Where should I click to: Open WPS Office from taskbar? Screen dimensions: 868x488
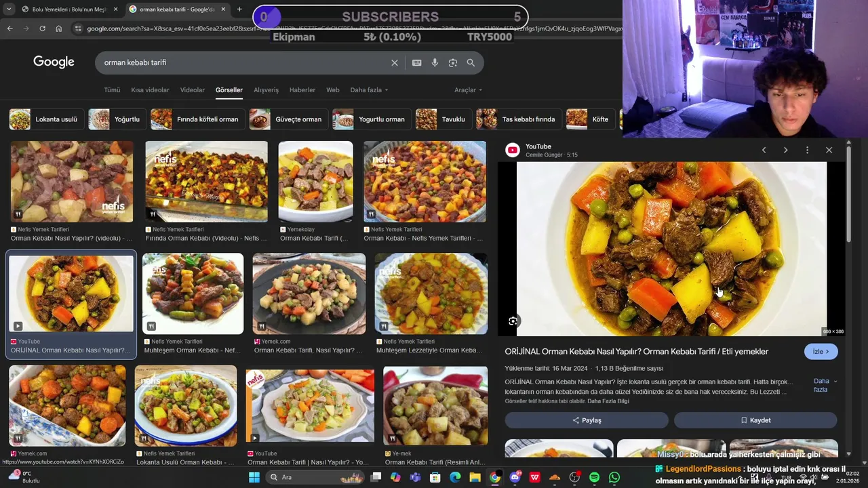click(x=535, y=477)
